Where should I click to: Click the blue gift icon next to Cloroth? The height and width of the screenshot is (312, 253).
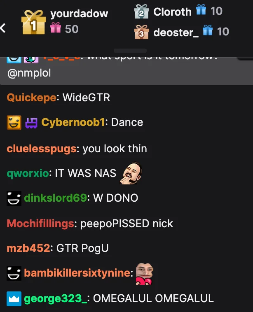coord(201,9)
